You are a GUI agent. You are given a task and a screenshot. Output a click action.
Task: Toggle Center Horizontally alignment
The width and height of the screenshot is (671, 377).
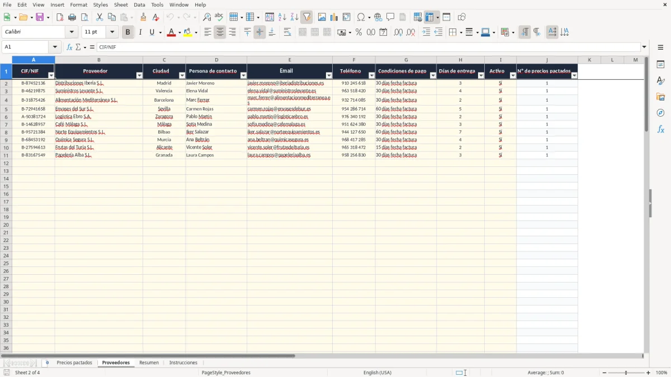[220, 32]
